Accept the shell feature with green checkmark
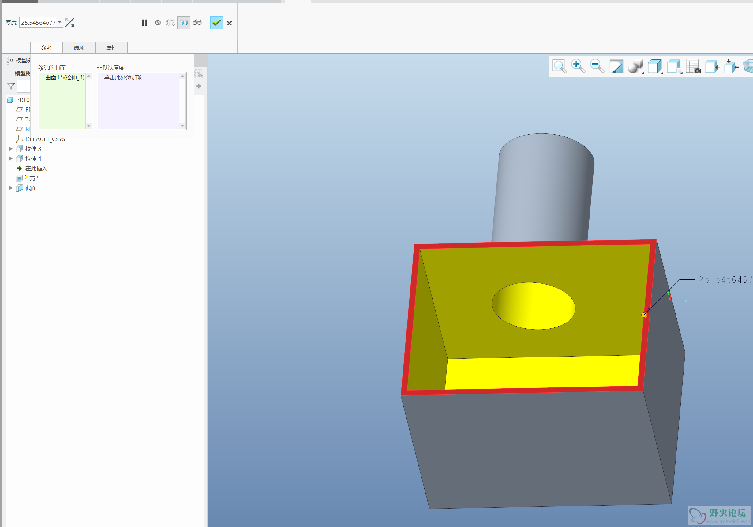Image resolution: width=753 pixels, height=527 pixels. 216,23
